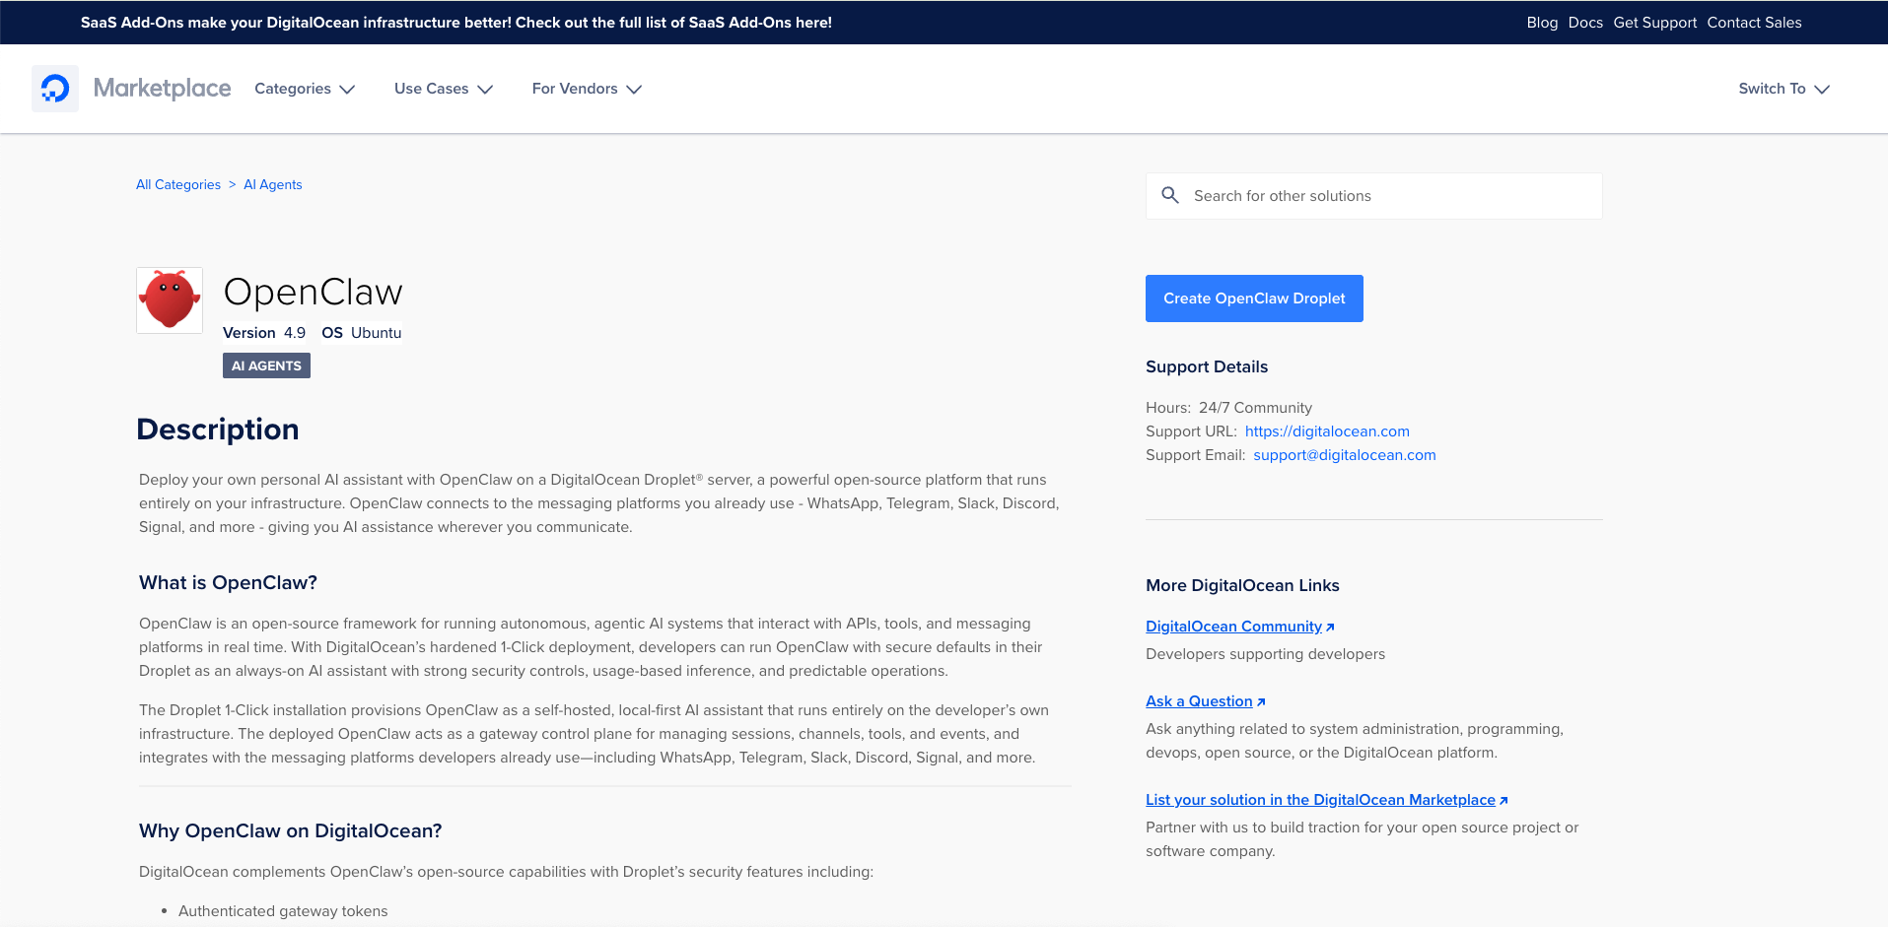Screen dimensions: 1888x927
Task: Click the Version 4.9 text
Action: tap(264, 333)
